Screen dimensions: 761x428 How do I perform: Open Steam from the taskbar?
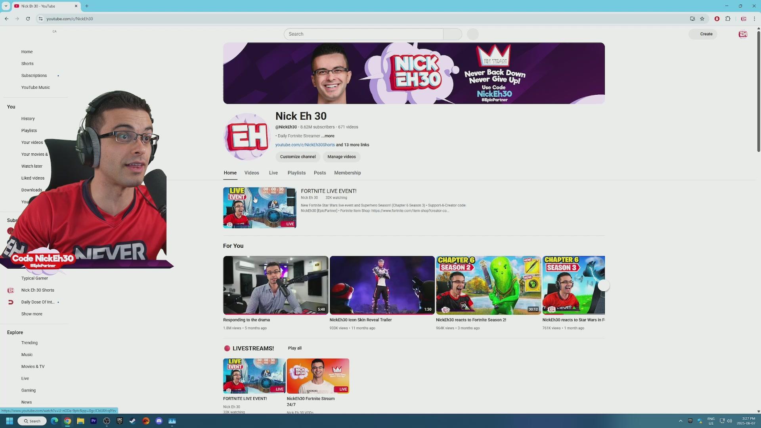[133, 421]
